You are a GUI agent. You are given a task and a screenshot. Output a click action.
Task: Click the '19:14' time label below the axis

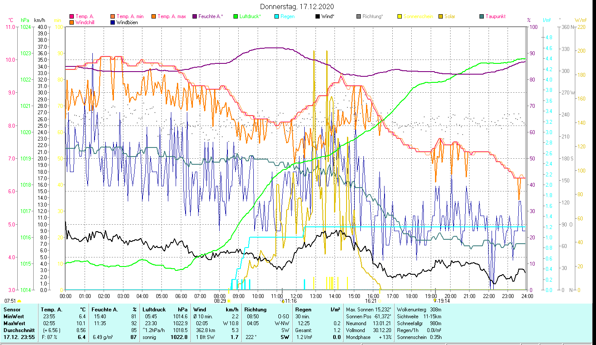[x=444, y=301]
